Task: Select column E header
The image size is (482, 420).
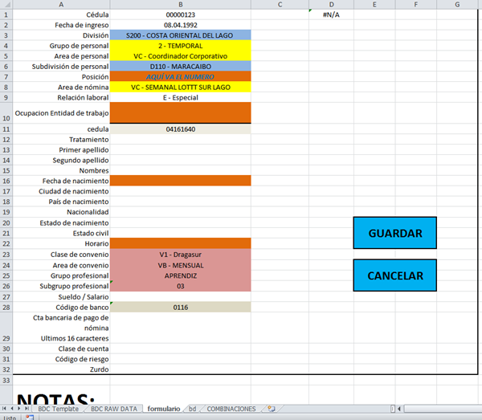Action: coord(374,4)
